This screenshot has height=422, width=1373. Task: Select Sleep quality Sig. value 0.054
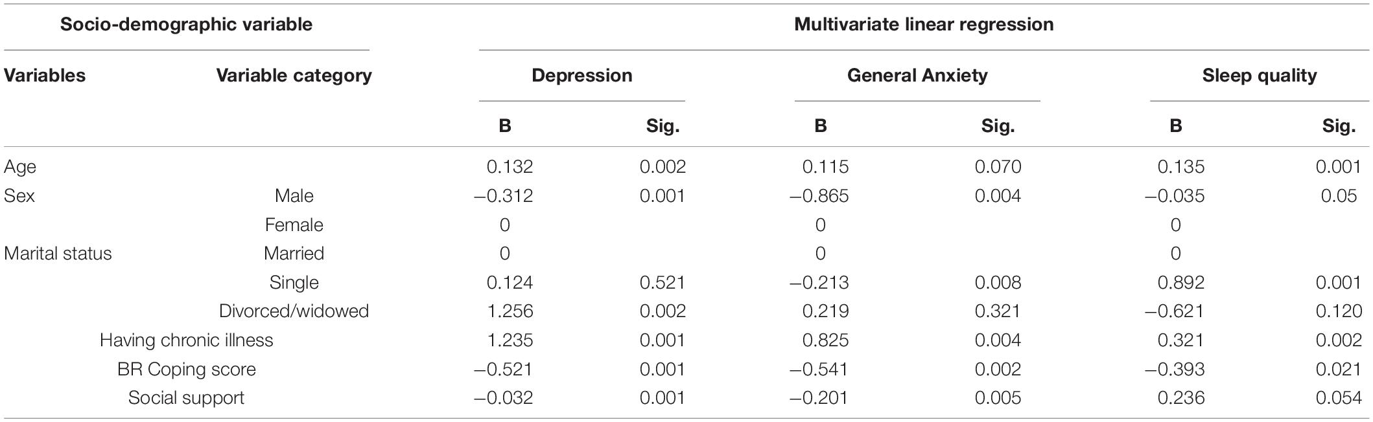coord(1339,397)
